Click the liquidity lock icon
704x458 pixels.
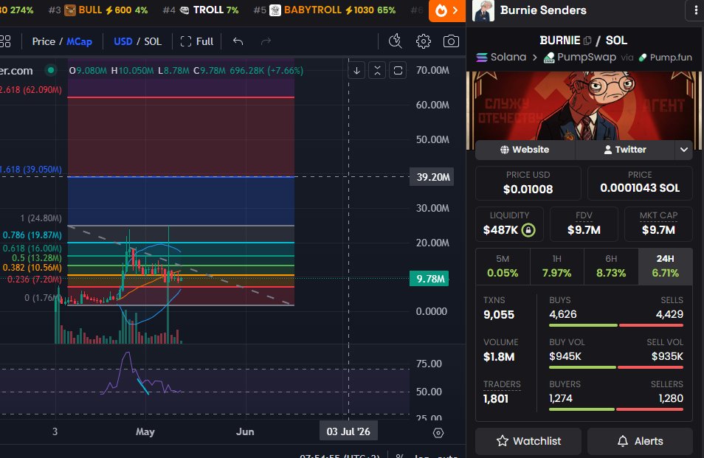(528, 230)
